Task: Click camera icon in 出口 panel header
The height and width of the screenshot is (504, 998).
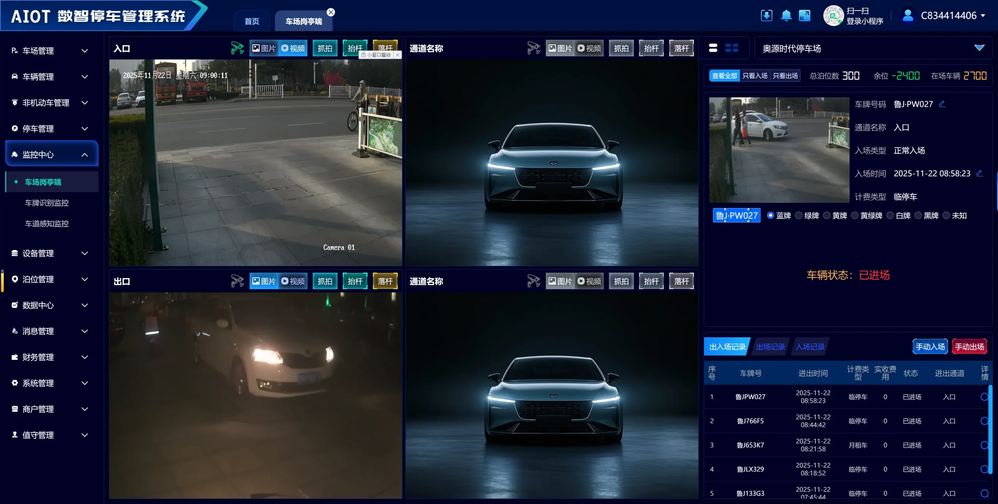Action: [x=237, y=281]
